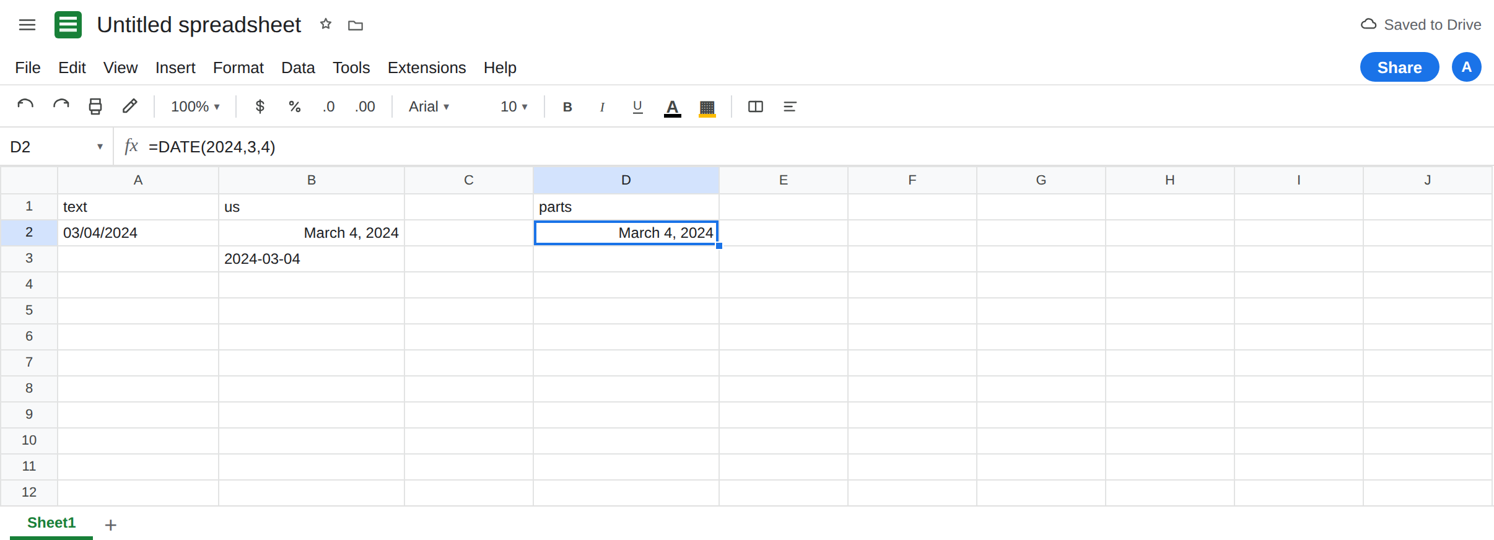Open the move to folder icon
1494x540 pixels.
356,25
